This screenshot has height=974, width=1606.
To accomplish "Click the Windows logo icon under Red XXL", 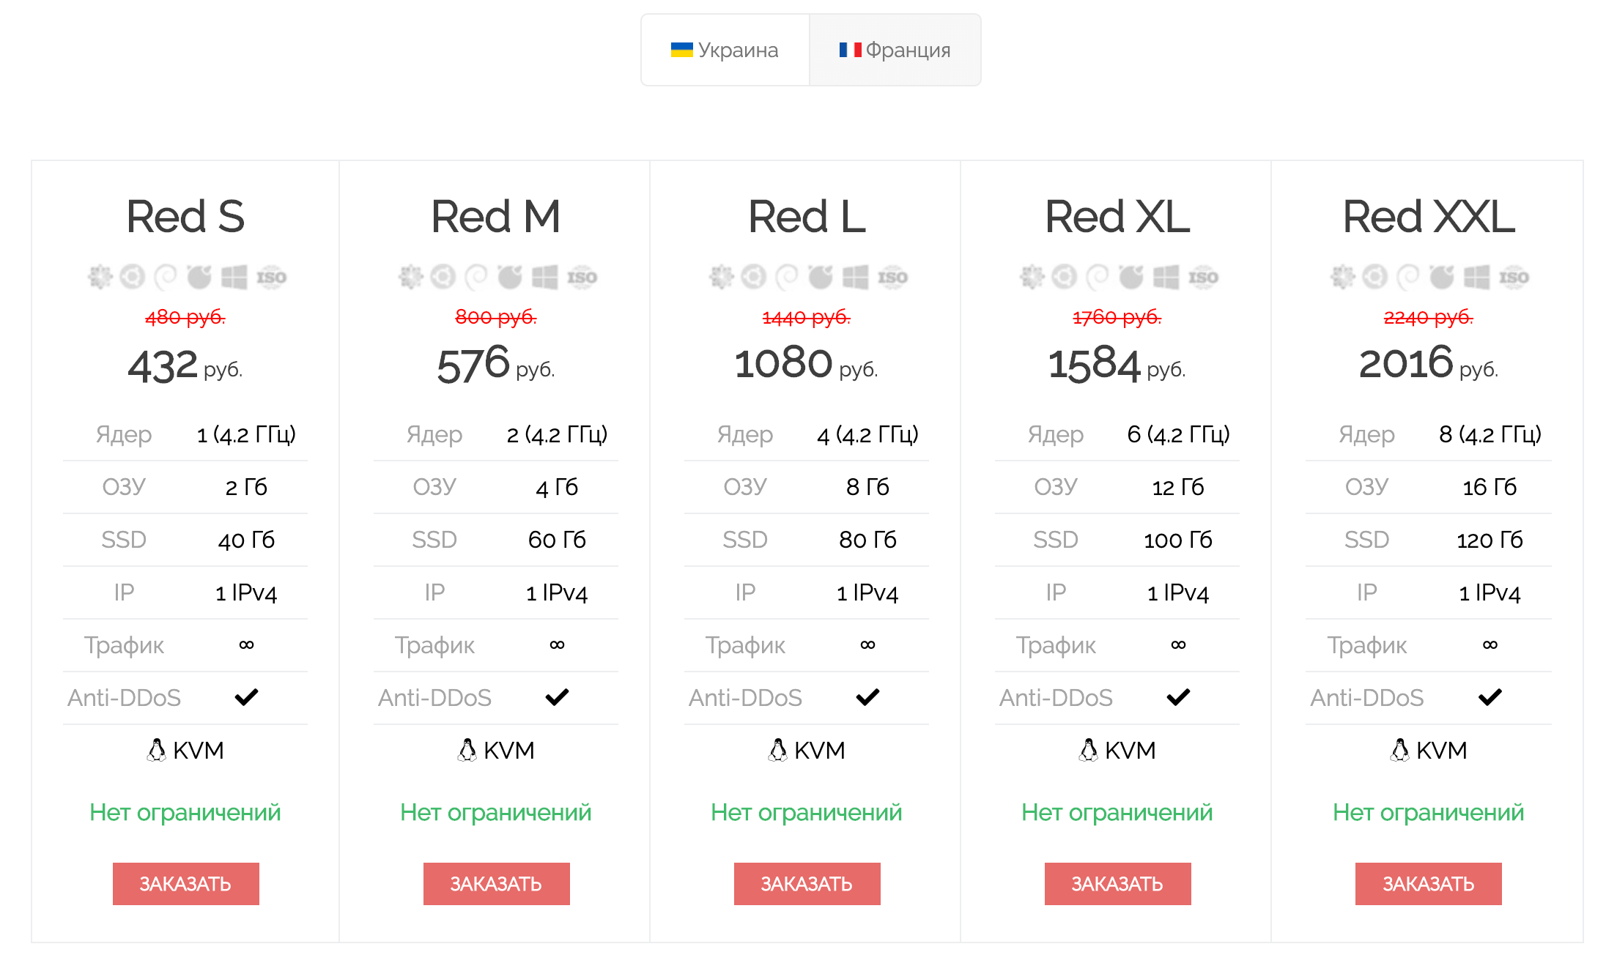I will [x=1476, y=277].
